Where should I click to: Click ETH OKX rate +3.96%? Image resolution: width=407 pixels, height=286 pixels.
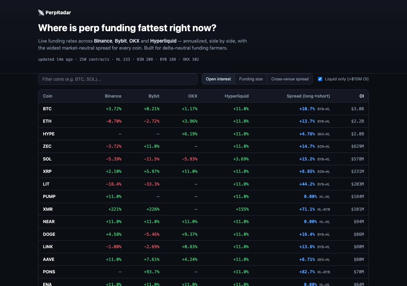(x=190, y=121)
